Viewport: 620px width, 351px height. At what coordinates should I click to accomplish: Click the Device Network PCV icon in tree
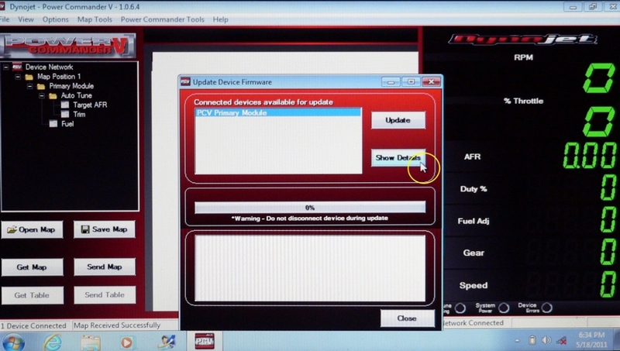[x=16, y=67]
